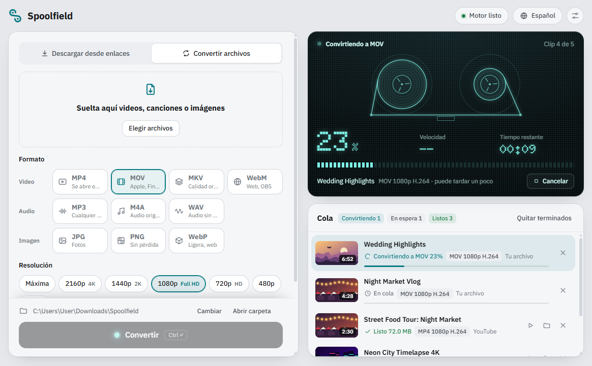Play the Street Food Tour video
Viewport: 592px width, 366px height.
pyautogui.click(x=530, y=325)
